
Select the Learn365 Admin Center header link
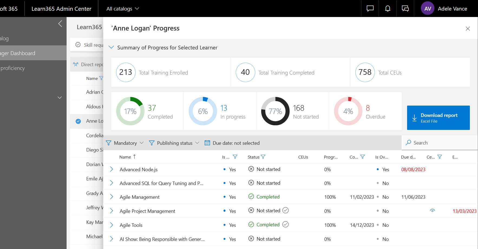61,9
